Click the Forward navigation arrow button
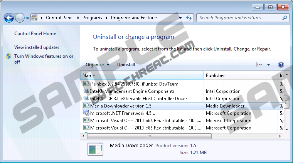Viewport: 293px width, 163px height. point(20,18)
